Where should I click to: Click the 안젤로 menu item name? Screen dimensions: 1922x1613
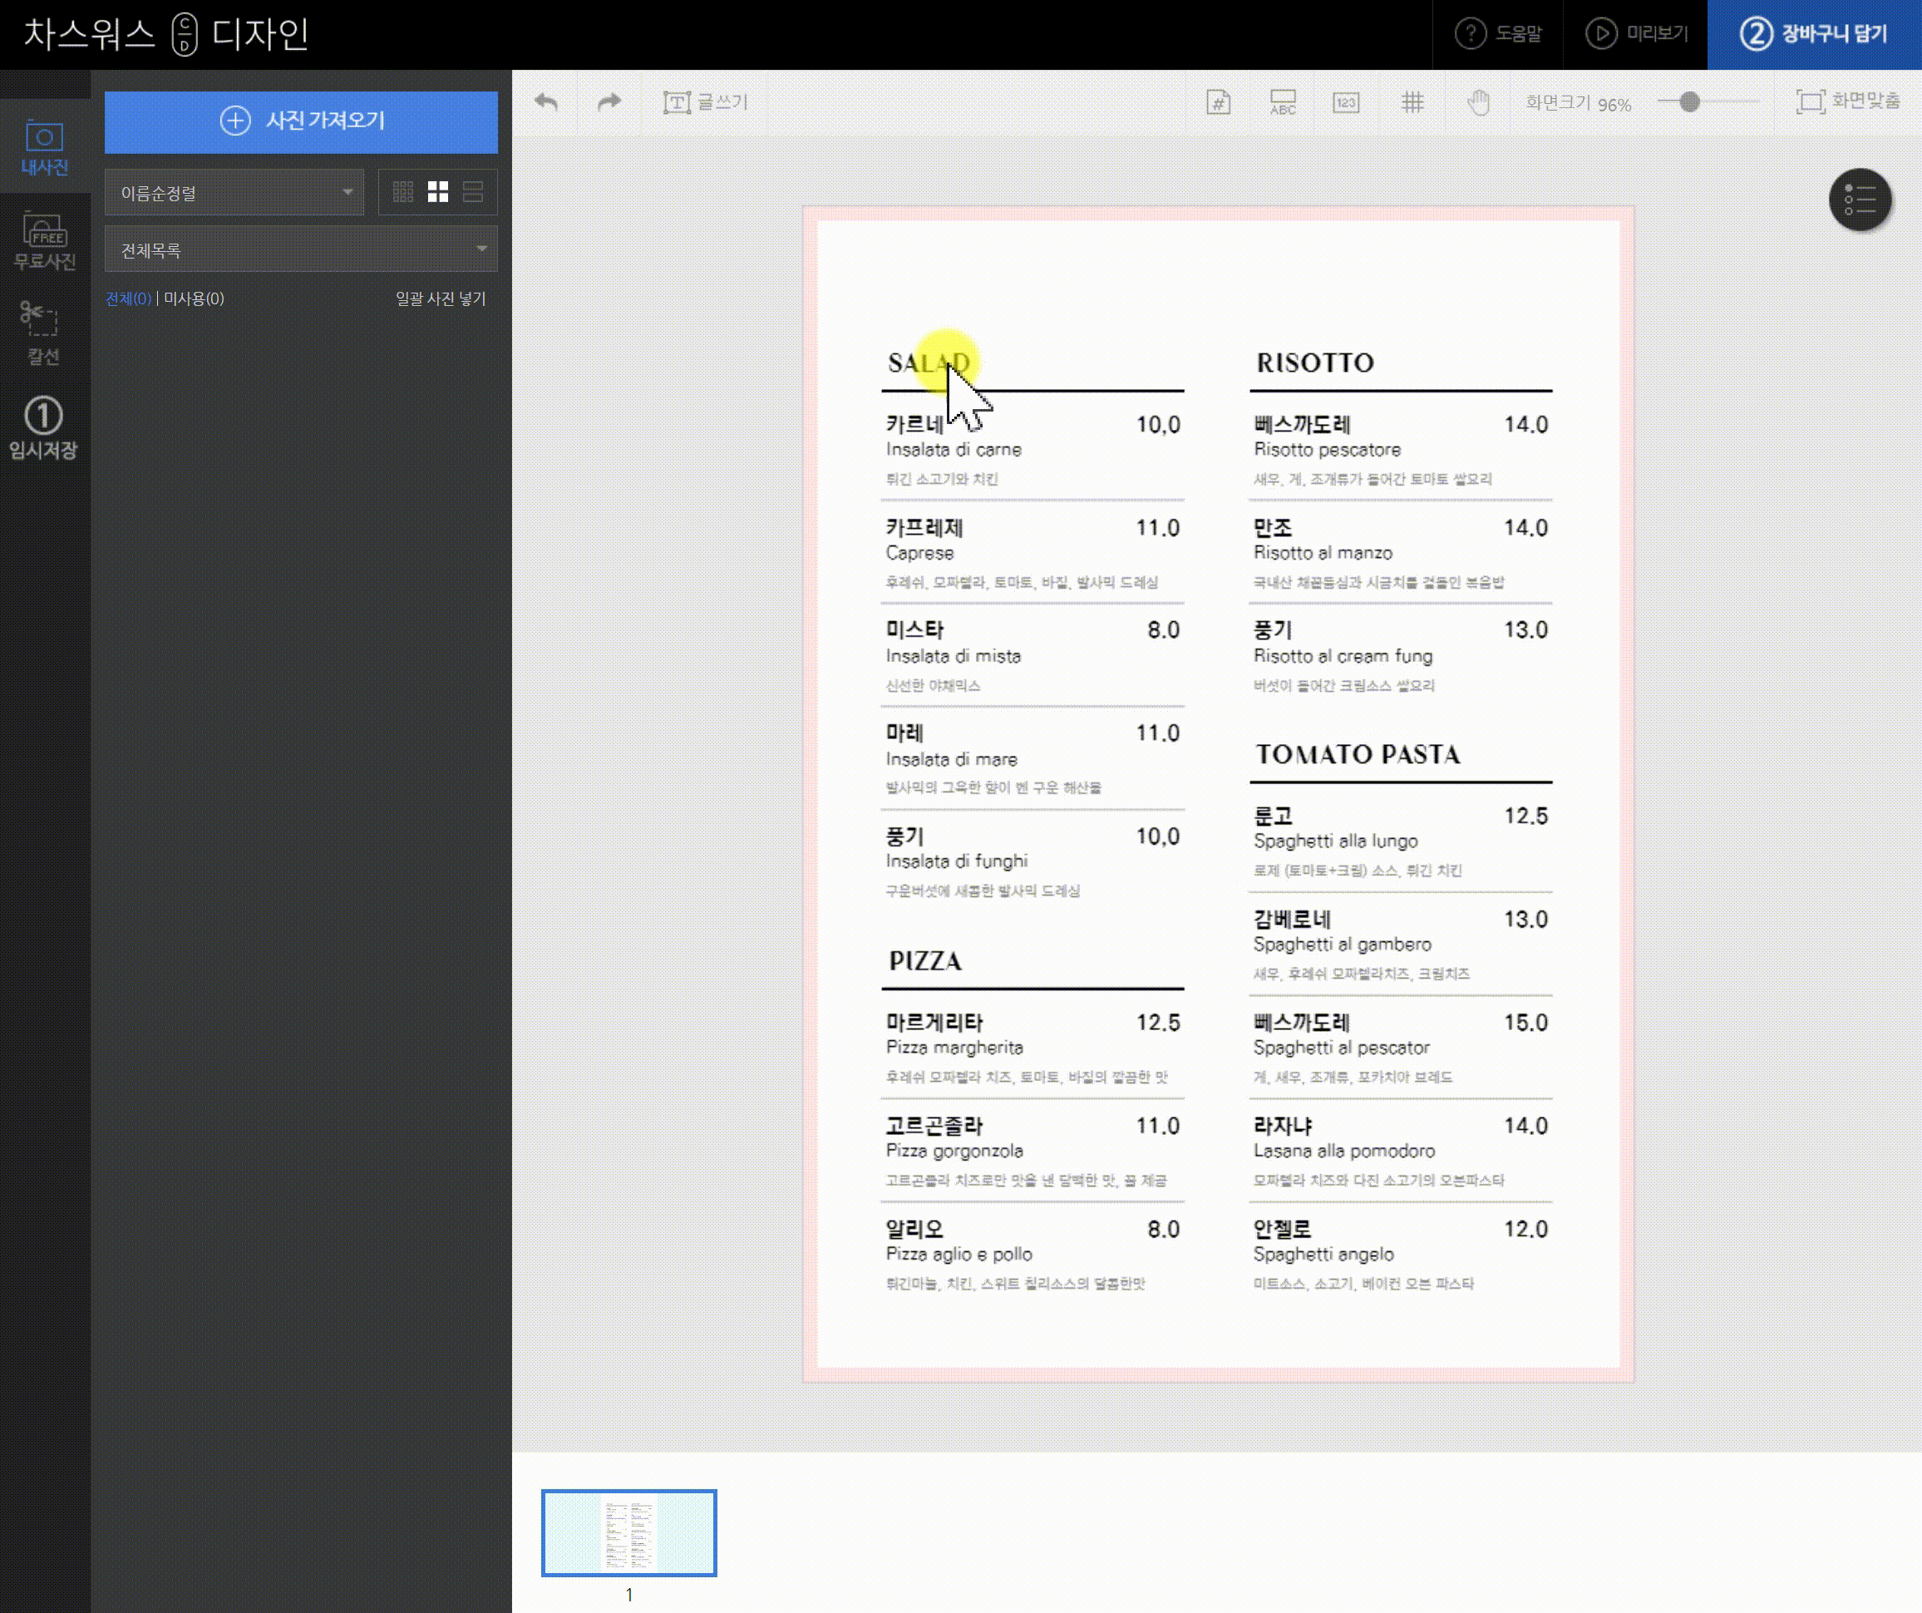[x=1281, y=1230]
